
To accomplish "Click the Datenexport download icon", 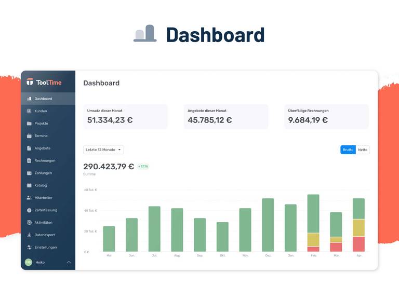I will pos(29,235).
